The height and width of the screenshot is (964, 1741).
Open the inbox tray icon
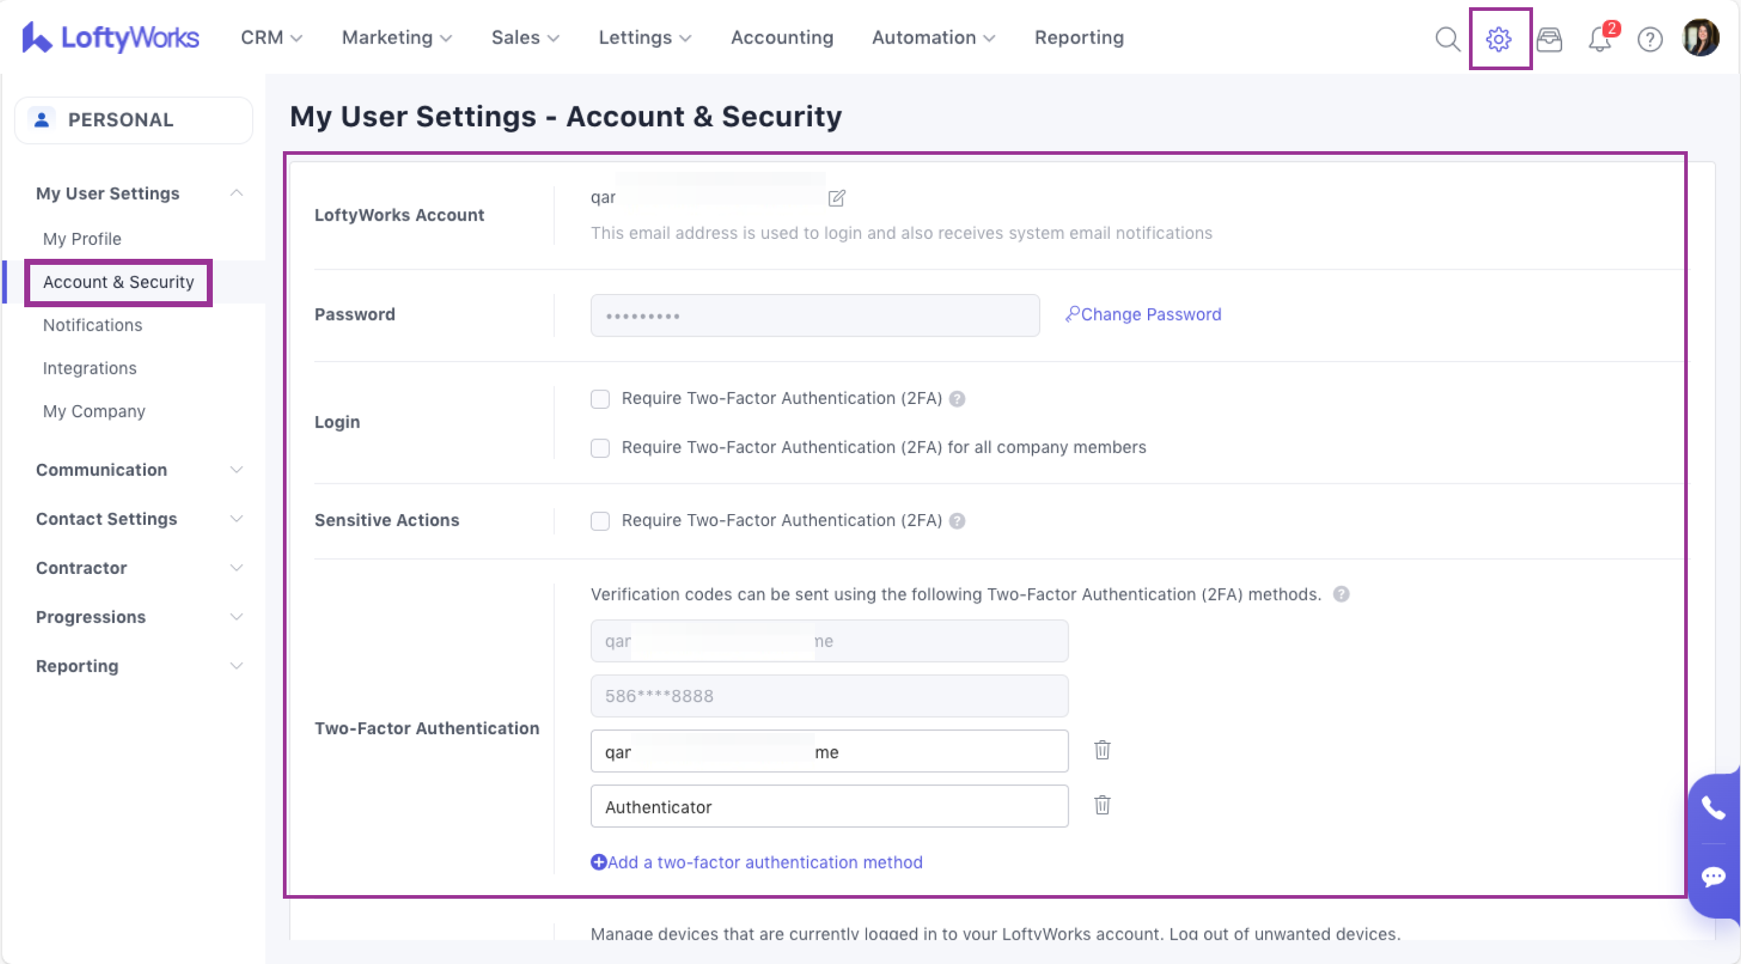click(x=1549, y=39)
